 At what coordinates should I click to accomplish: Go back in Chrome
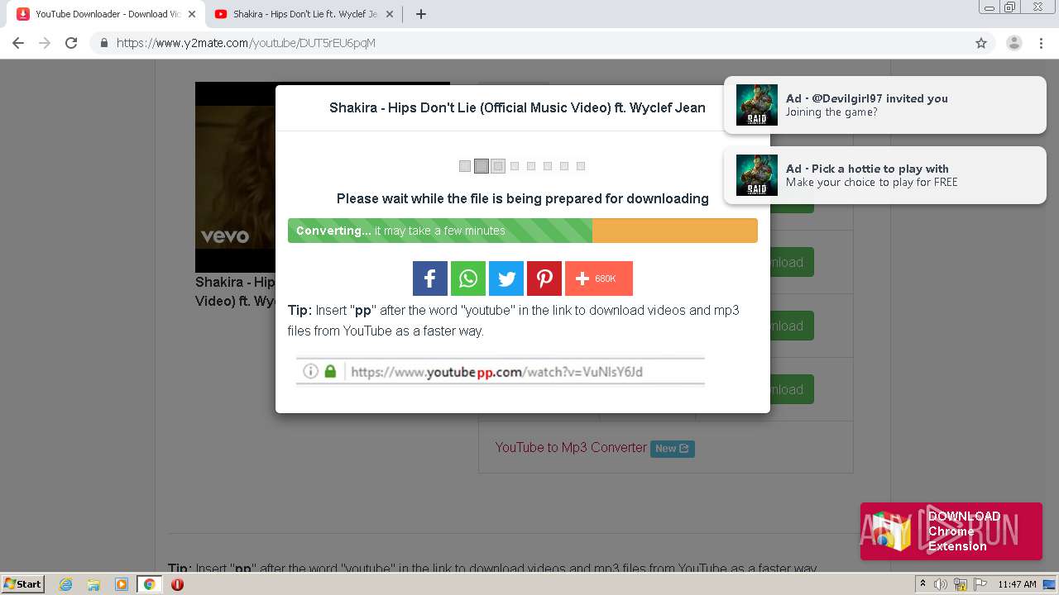coord(18,43)
